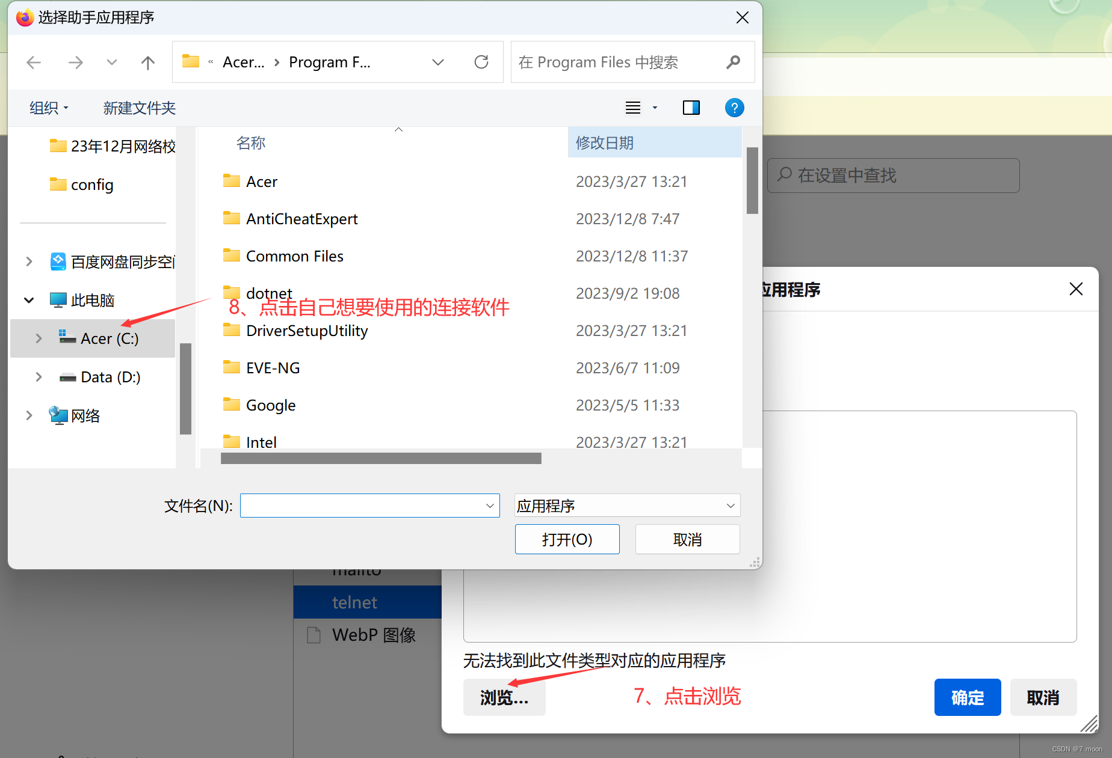Expand 百度网盘同步空间 tree node

pyautogui.click(x=29, y=261)
